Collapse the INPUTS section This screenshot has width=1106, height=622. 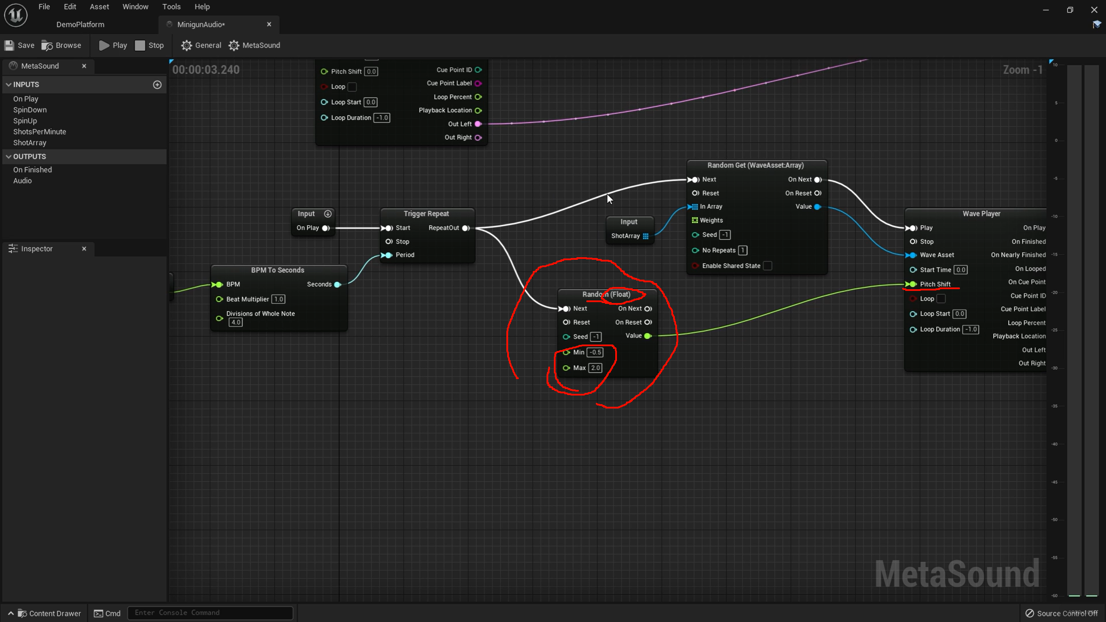click(9, 85)
